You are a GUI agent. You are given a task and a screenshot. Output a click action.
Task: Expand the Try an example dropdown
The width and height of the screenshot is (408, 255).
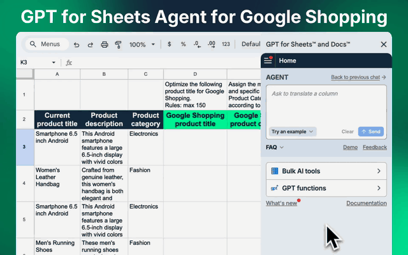coord(293,132)
